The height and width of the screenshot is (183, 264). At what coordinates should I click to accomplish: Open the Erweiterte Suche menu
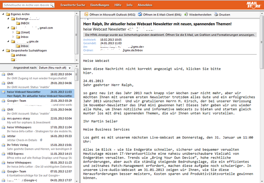(73, 5)
